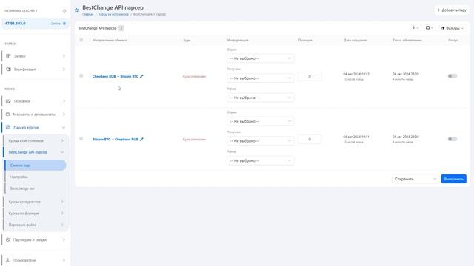474x266 pixels.
Task: Open Сбербанк RUB → Bitcoin BTC direction link
Action: (116, 76)
